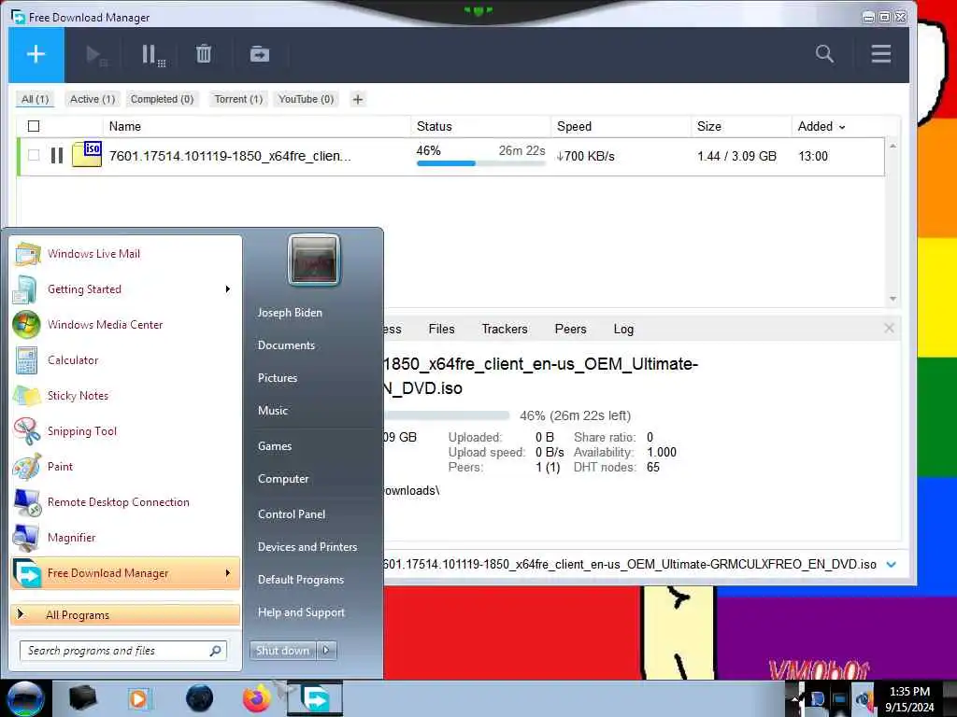Pause the 7601.17514 ISO download row
Image resolution: width=957 pixels, height=717 pixels.
57,156
